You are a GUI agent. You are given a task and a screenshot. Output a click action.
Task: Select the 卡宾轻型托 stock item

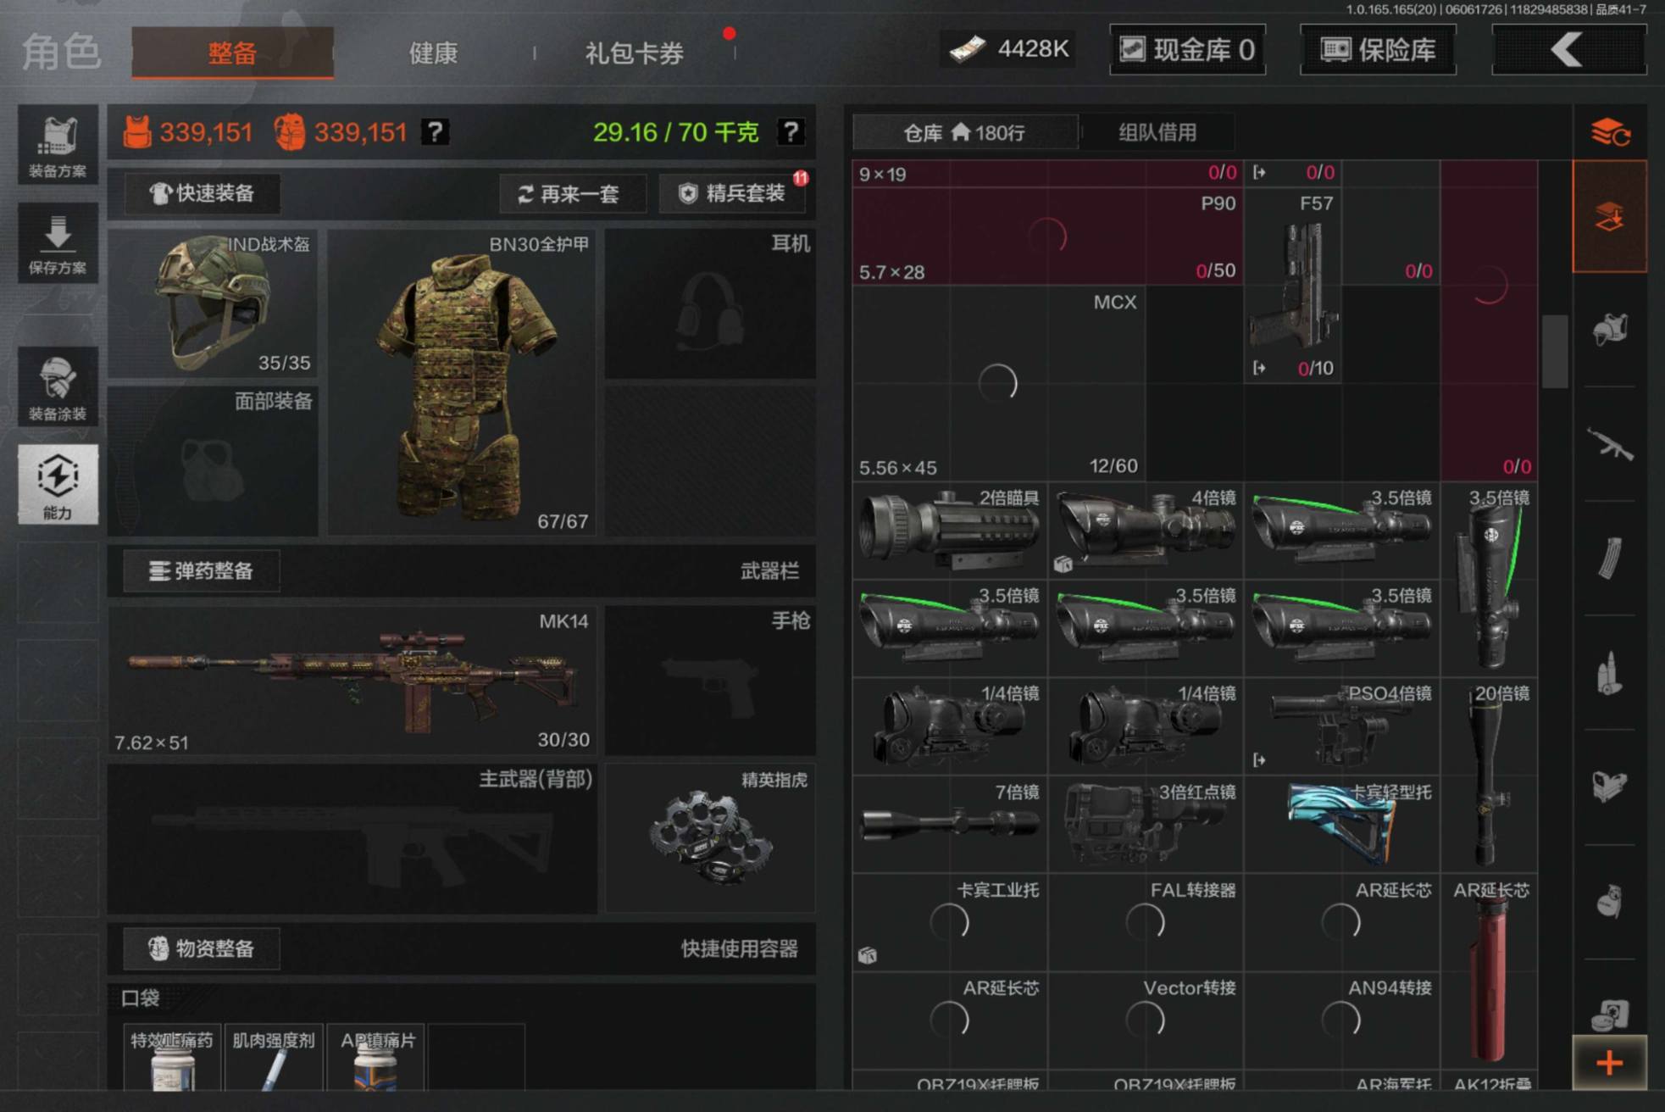1342,826
